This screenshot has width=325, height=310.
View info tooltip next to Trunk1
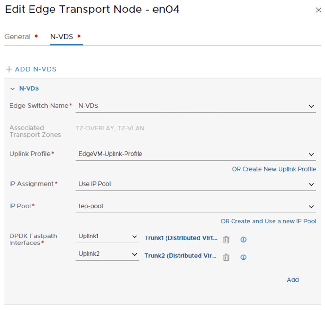pyautogui.click(x=243, y=239)
